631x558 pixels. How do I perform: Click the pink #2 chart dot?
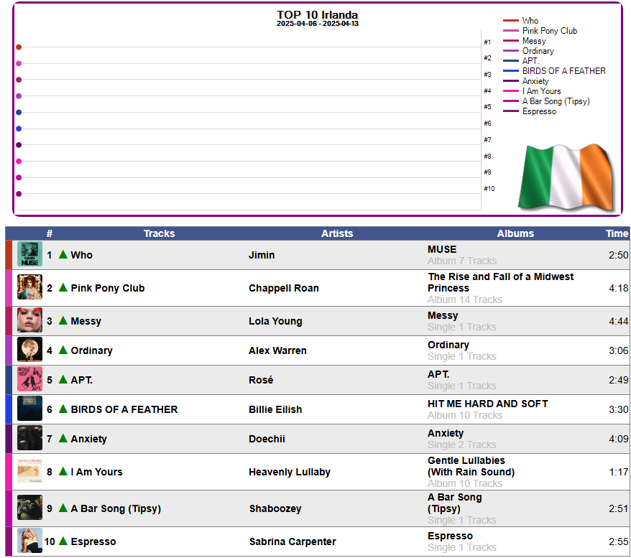click(19, 63)
